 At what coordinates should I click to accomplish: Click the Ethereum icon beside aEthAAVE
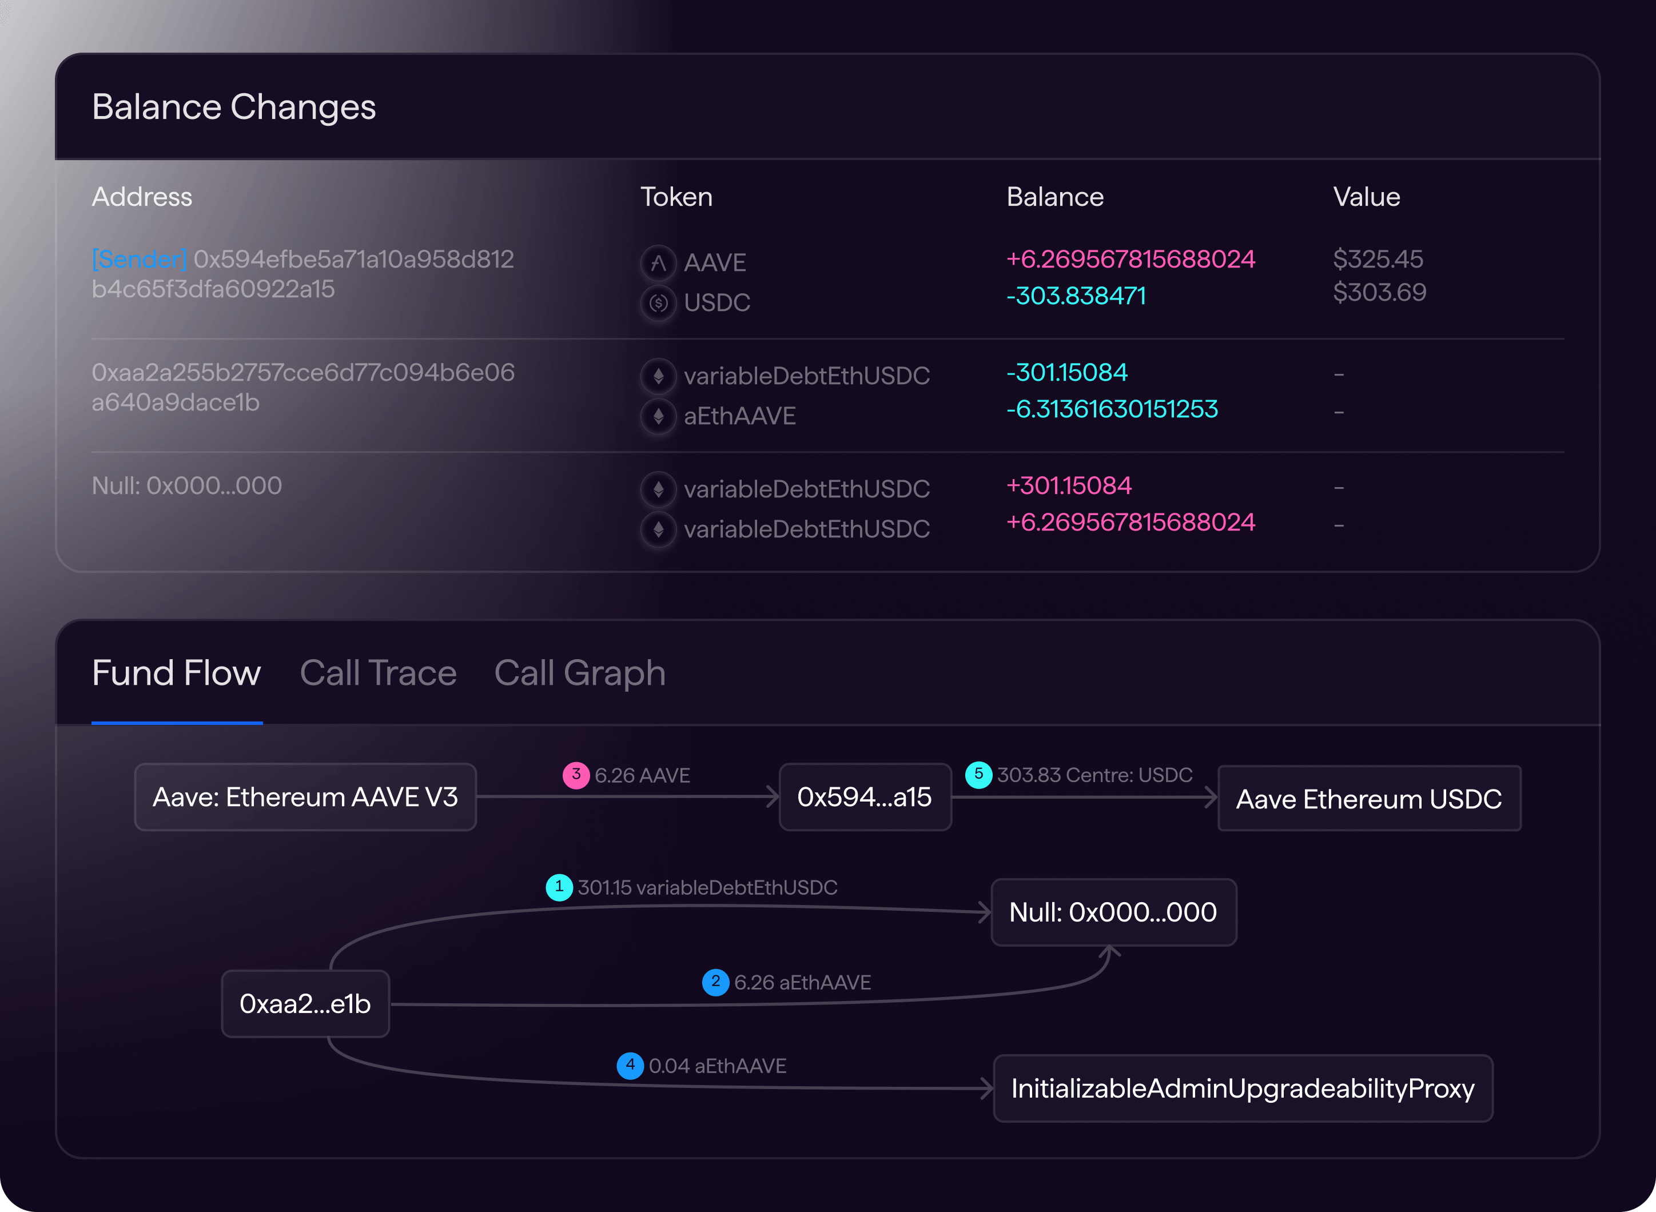point(658,416)
